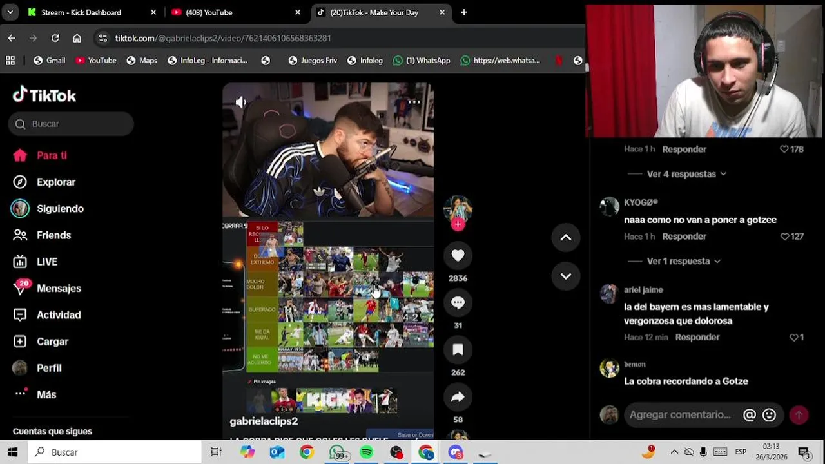The width and height of the screenshot is (825, 464).
Task: Like KYOGØ's comment with 127 likes
Action: coord(784,237)
